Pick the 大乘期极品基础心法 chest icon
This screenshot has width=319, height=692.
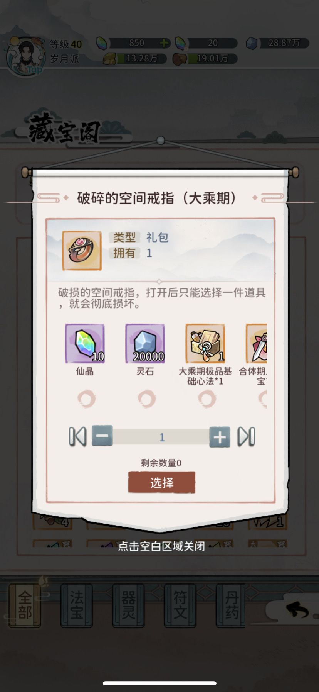coord(205,343)
